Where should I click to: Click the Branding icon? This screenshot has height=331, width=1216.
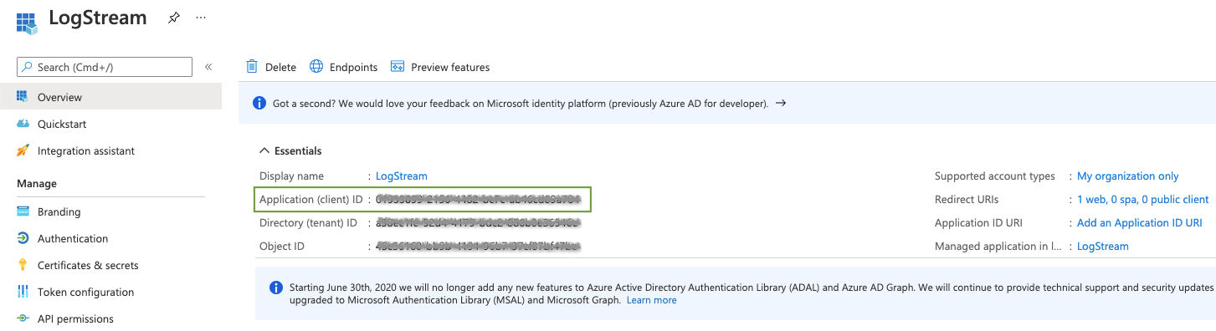click(23, 211)
